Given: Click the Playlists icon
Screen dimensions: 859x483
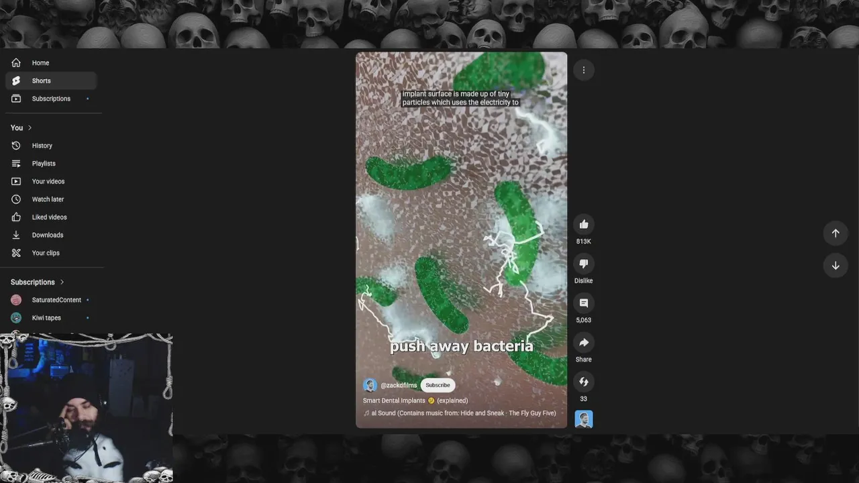Looking at the screenshot, I should click(x=16, y=164).
